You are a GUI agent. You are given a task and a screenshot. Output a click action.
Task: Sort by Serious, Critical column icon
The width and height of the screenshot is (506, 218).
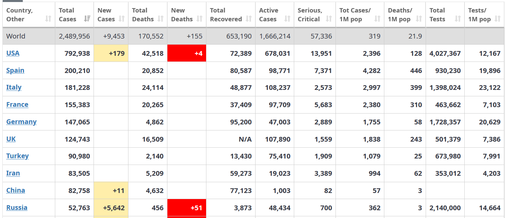tap(329, 19)
